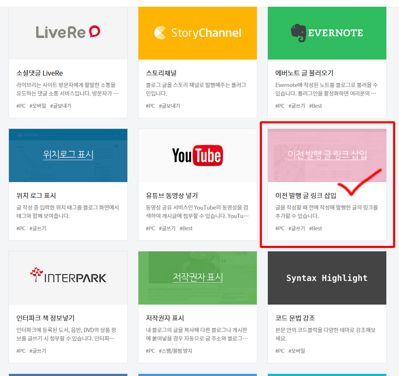Viewport: 399px width, 376px height.
Task: Select the #글쓰기 tag on the 에버노트 card
Action: coord(297,106)
